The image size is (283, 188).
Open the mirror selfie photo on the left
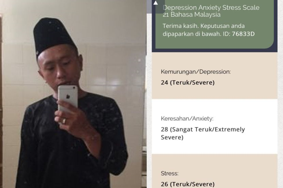(x=73, y=94)
